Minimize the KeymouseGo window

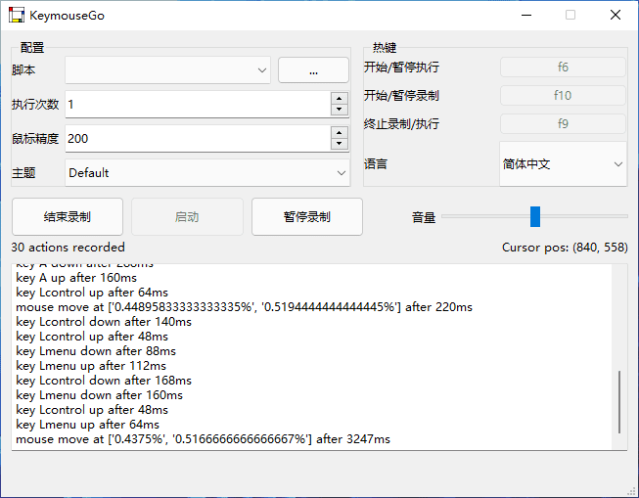click(526, 16)
